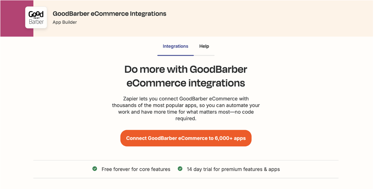Follow the App Builder category link
This screenshot has height=189, width=374.
coord(65,22)
